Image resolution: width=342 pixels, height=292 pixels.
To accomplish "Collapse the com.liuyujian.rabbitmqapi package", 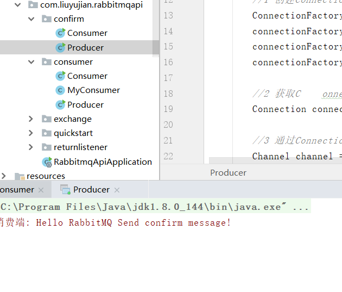I will coord(18,5).
